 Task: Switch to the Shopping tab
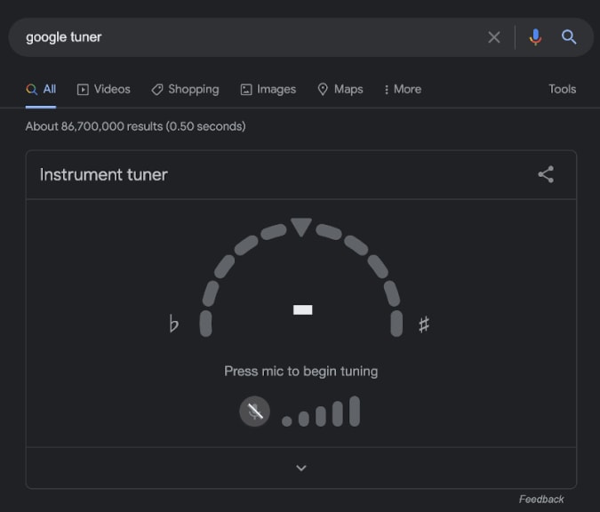point(185,89)
